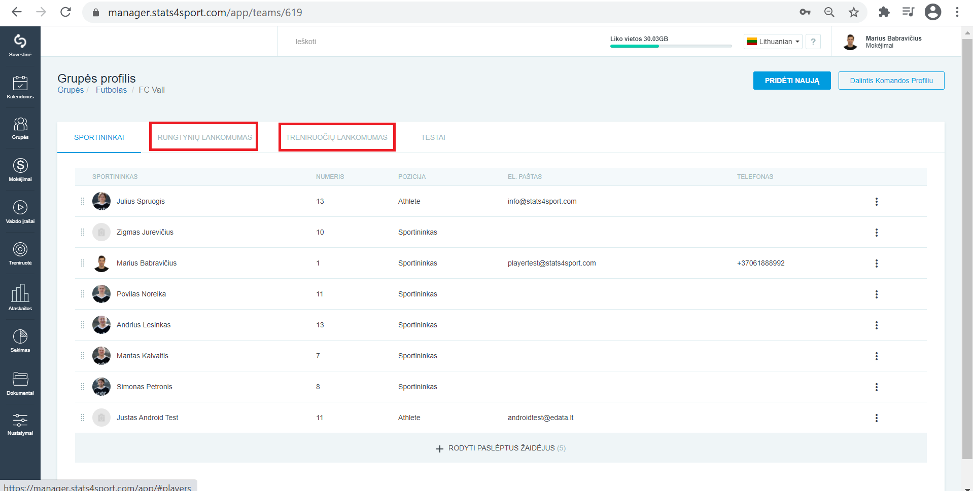Open Ataskaitos reports in sidebar
The height and width of the screenshot is (491, 973).
pyautogui.click(x=20, y=297)
